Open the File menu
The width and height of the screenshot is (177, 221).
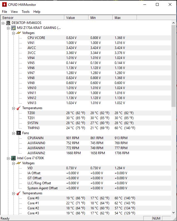(4, 12)
